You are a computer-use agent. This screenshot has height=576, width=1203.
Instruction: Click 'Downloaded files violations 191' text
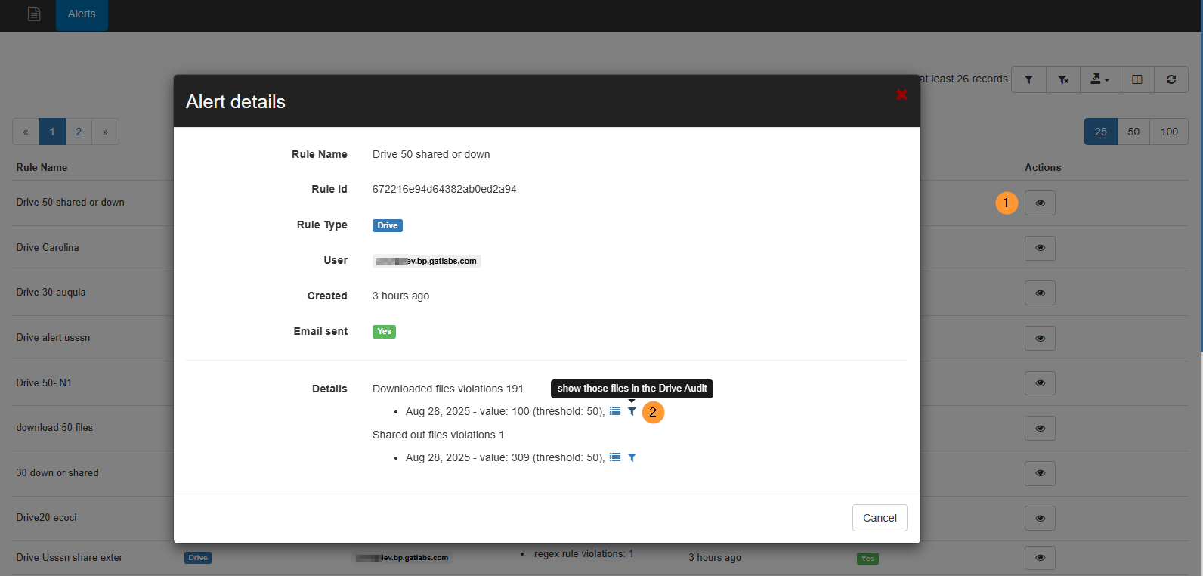point(448,389)
